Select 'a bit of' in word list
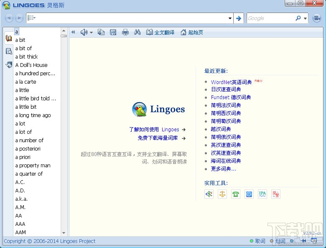 [23, 48]
